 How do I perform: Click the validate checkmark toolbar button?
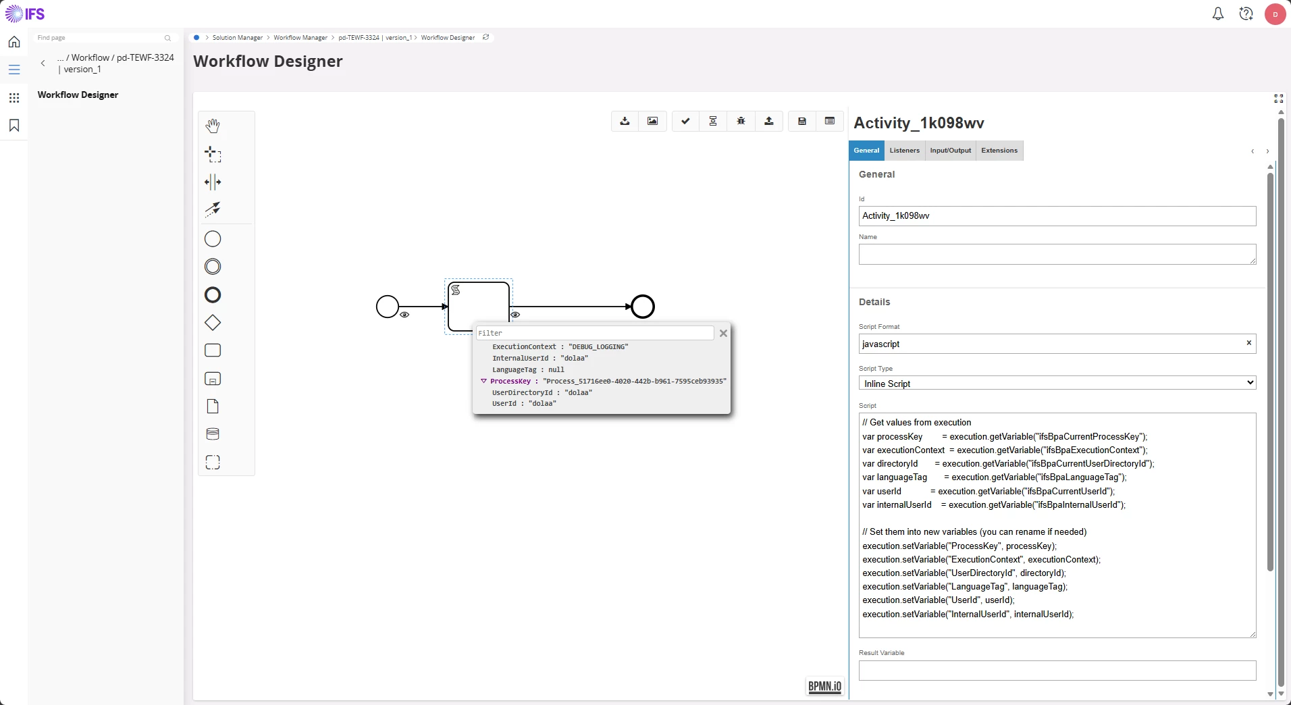(x=685, y=122)
